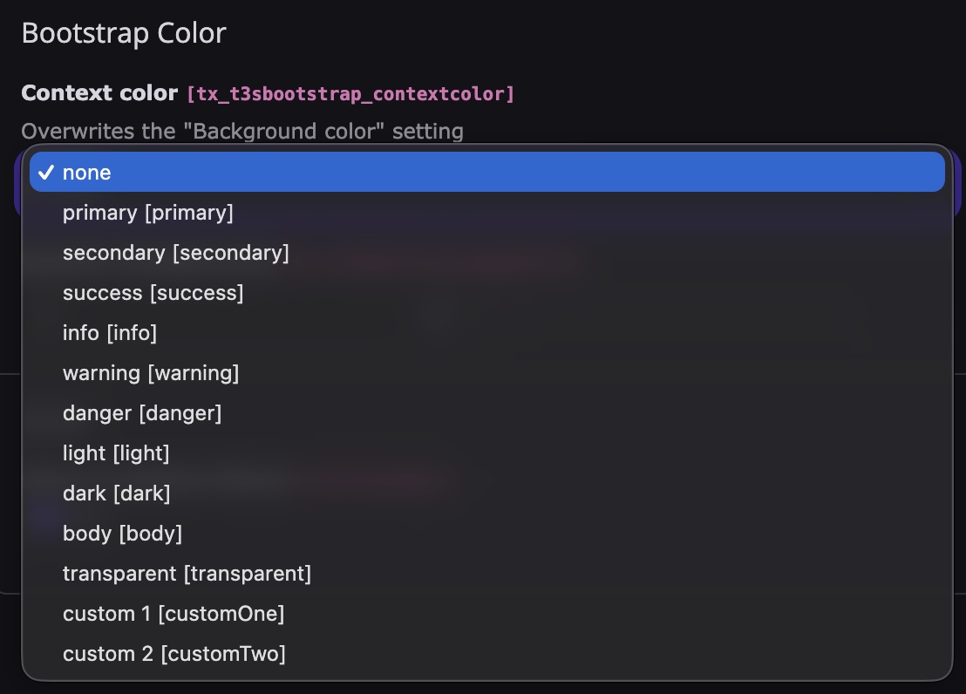Viewport: 966px width, 694px height.
Task: Select success [success] from the dropdown
Action: [x=153, y=293]
